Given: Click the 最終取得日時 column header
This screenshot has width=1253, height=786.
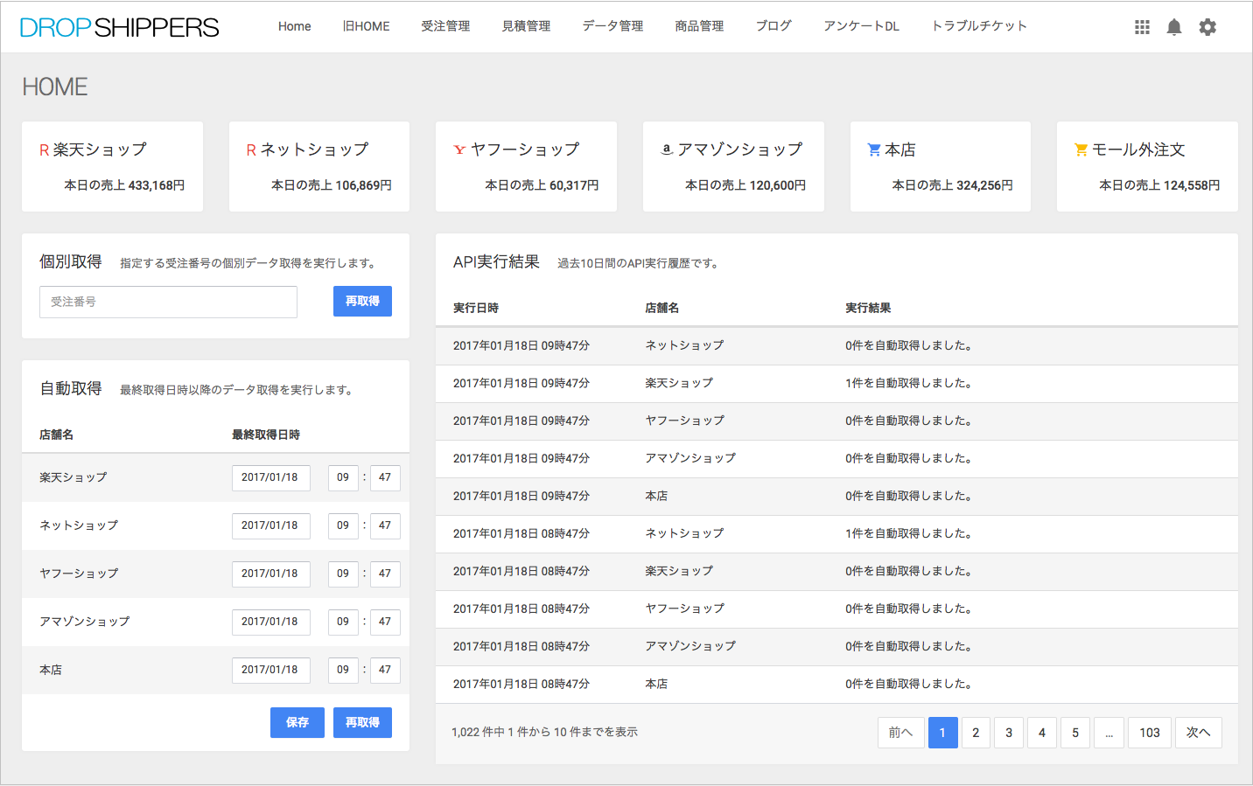Looking at the screenshot, I should (x=266, y=435).
